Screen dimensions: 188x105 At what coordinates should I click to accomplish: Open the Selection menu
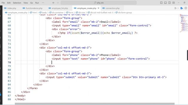click(x=17, y=3)
